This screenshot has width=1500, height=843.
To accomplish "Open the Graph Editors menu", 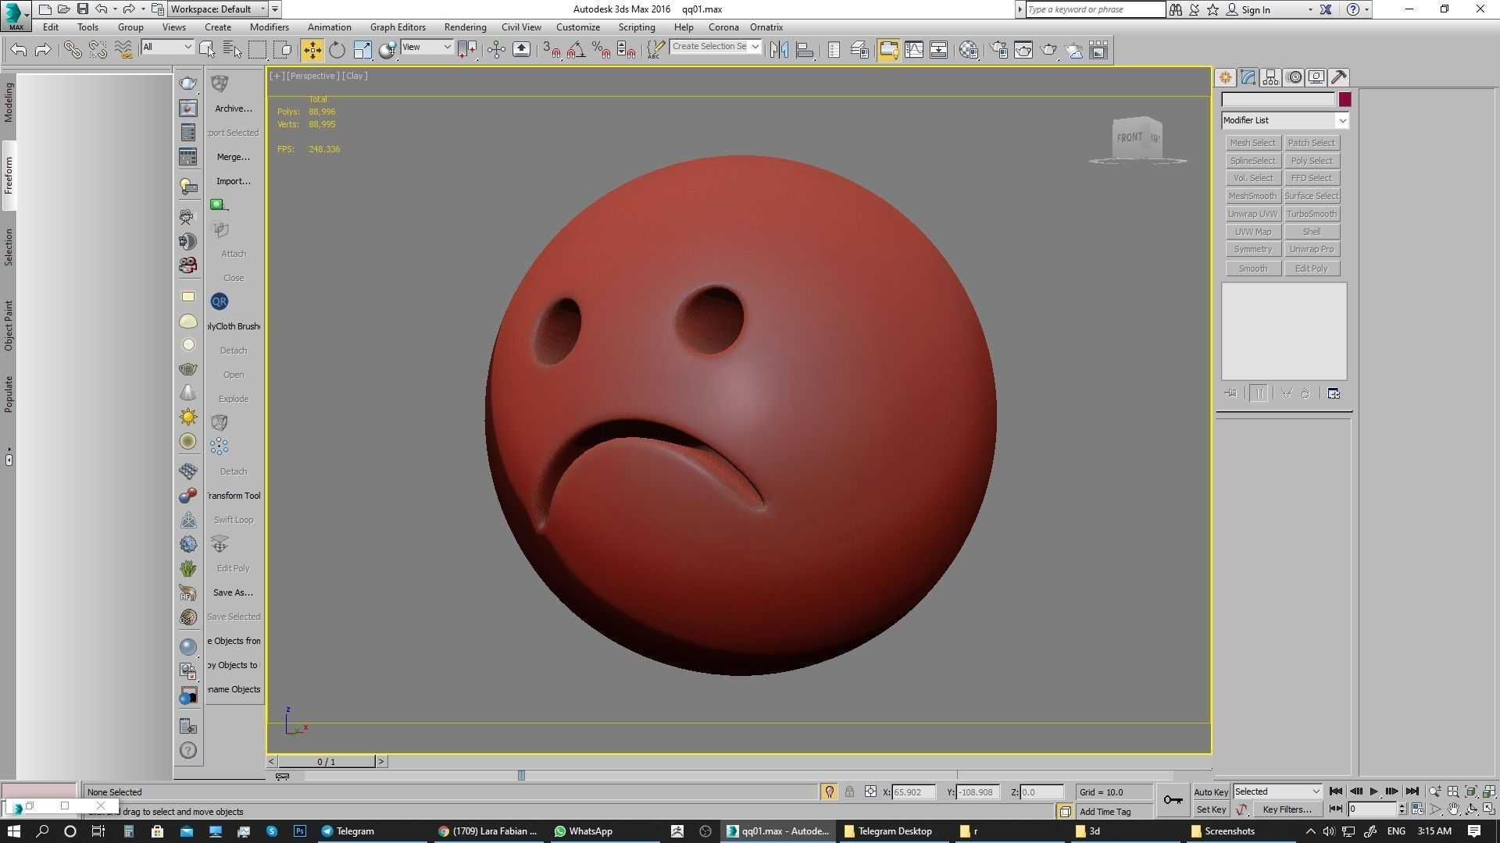I will [x=398, y=27].
